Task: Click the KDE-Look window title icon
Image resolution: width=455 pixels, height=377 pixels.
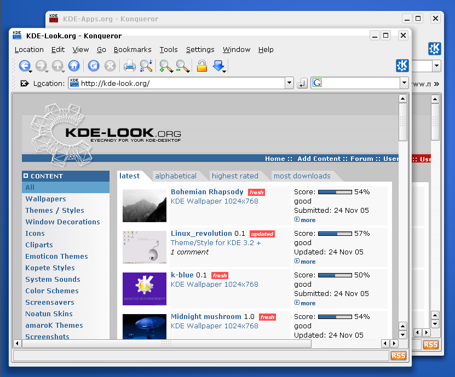Action: click(17, 35)
